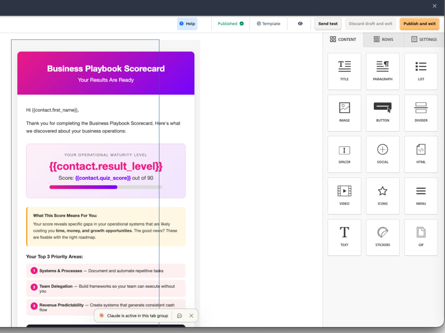Select the Business Playbook Scorecard heading
The width and height of the screenshot is (445, 333).
106,68
